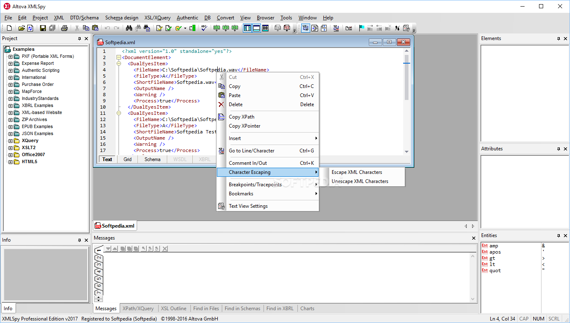Click the DB query toolbar icon
Image resolution: width=570 pixels, height=323 pixels.
pos(265,28)
